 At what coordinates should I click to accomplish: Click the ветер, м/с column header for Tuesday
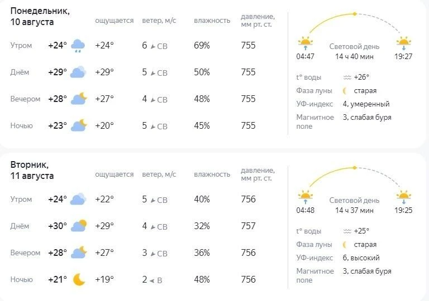click(x=159, y=174)
